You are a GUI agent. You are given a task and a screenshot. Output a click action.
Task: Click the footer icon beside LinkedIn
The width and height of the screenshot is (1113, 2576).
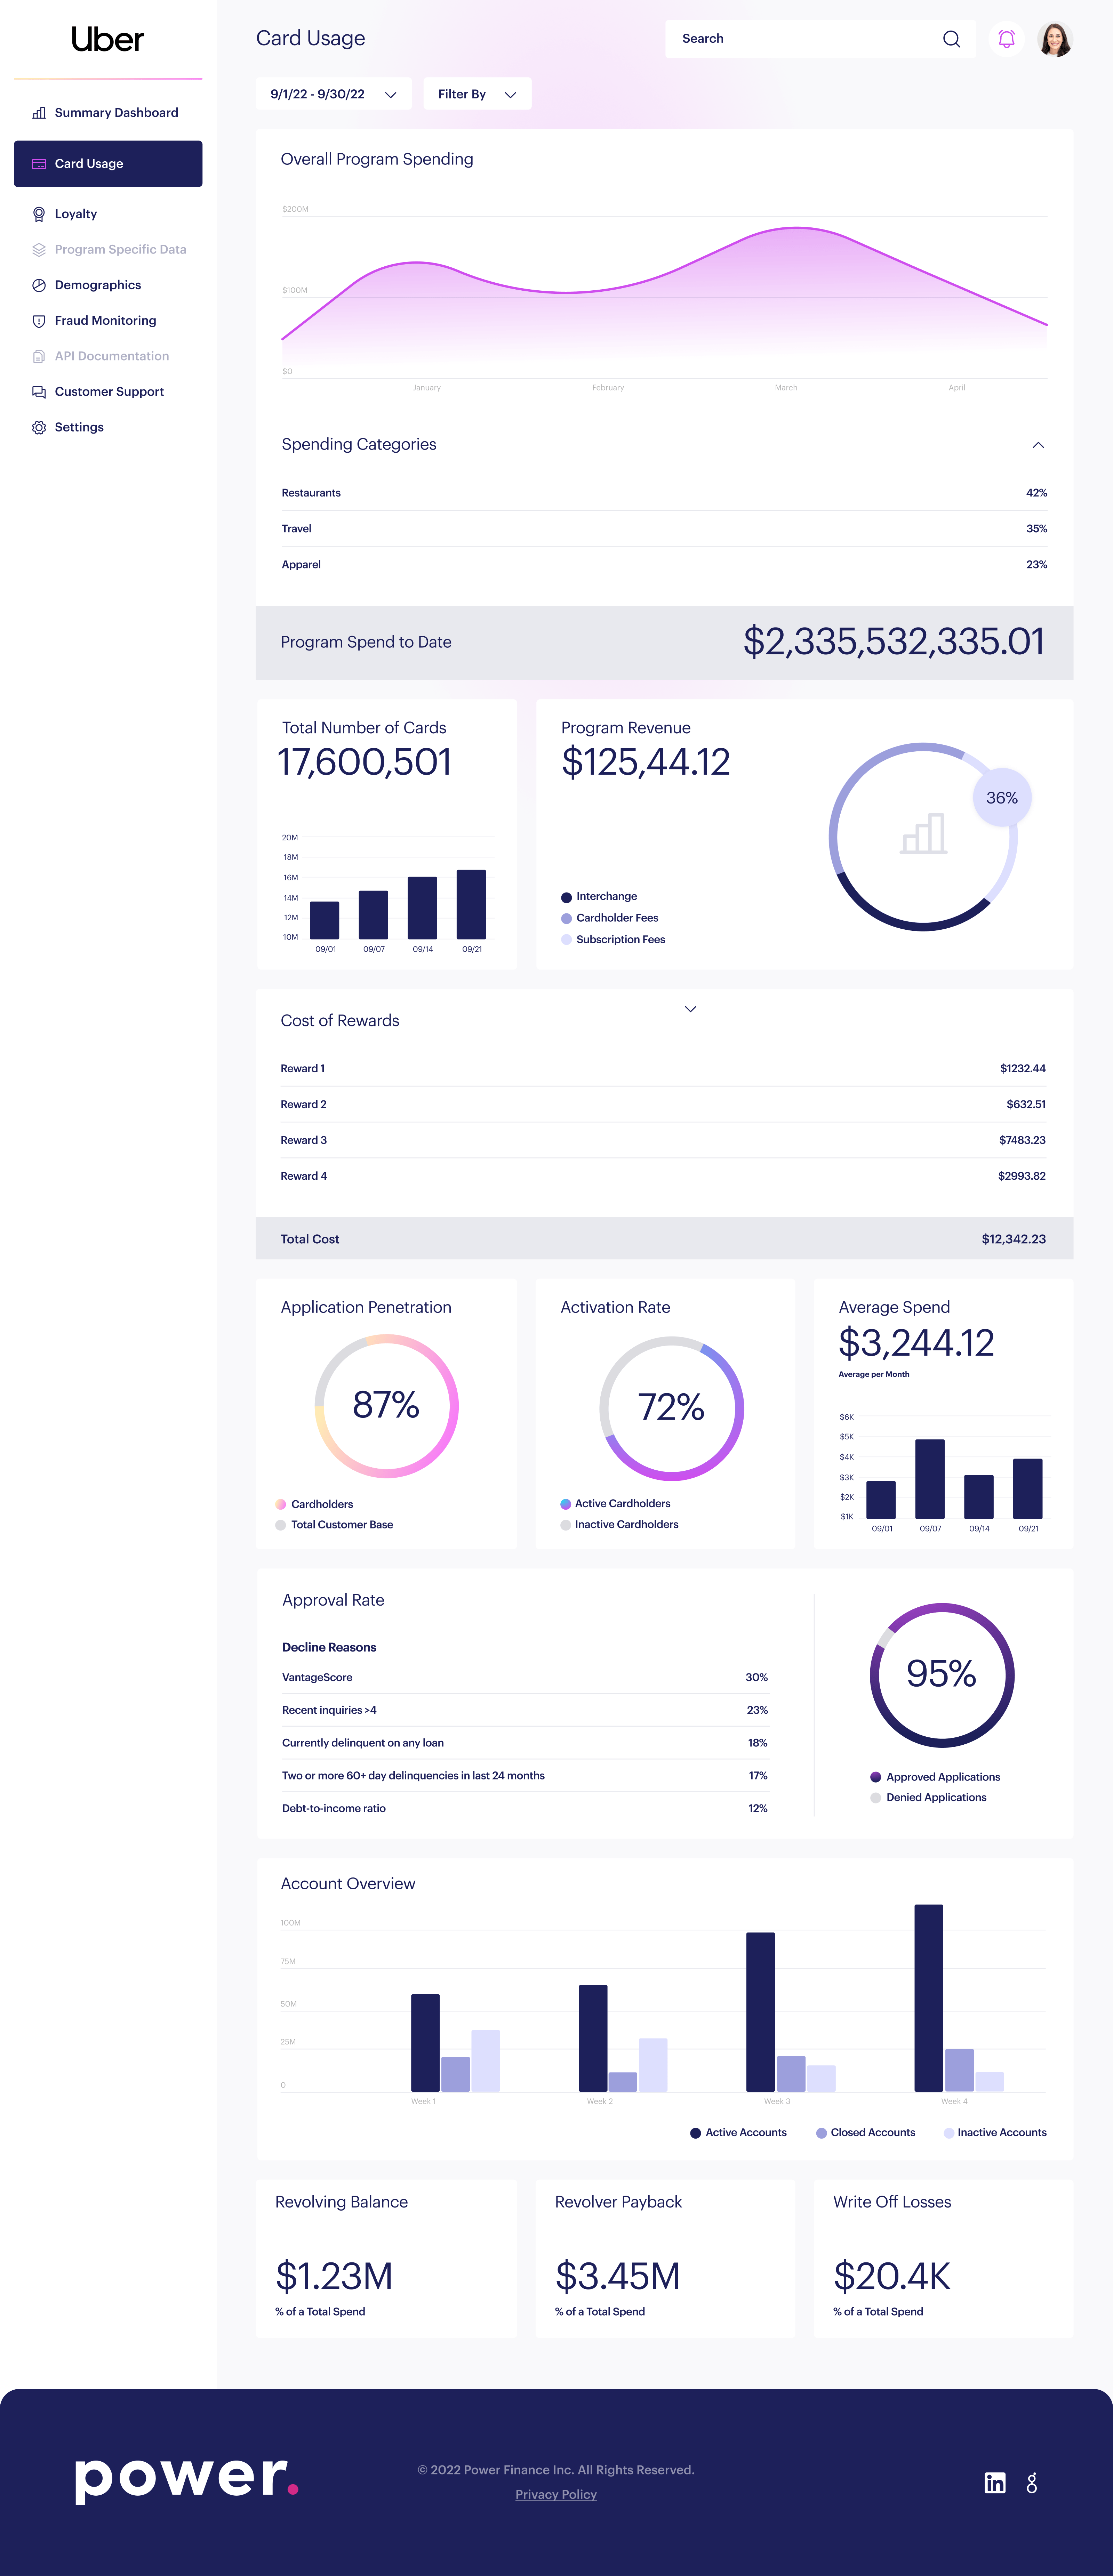[x=1032, y=2483]
